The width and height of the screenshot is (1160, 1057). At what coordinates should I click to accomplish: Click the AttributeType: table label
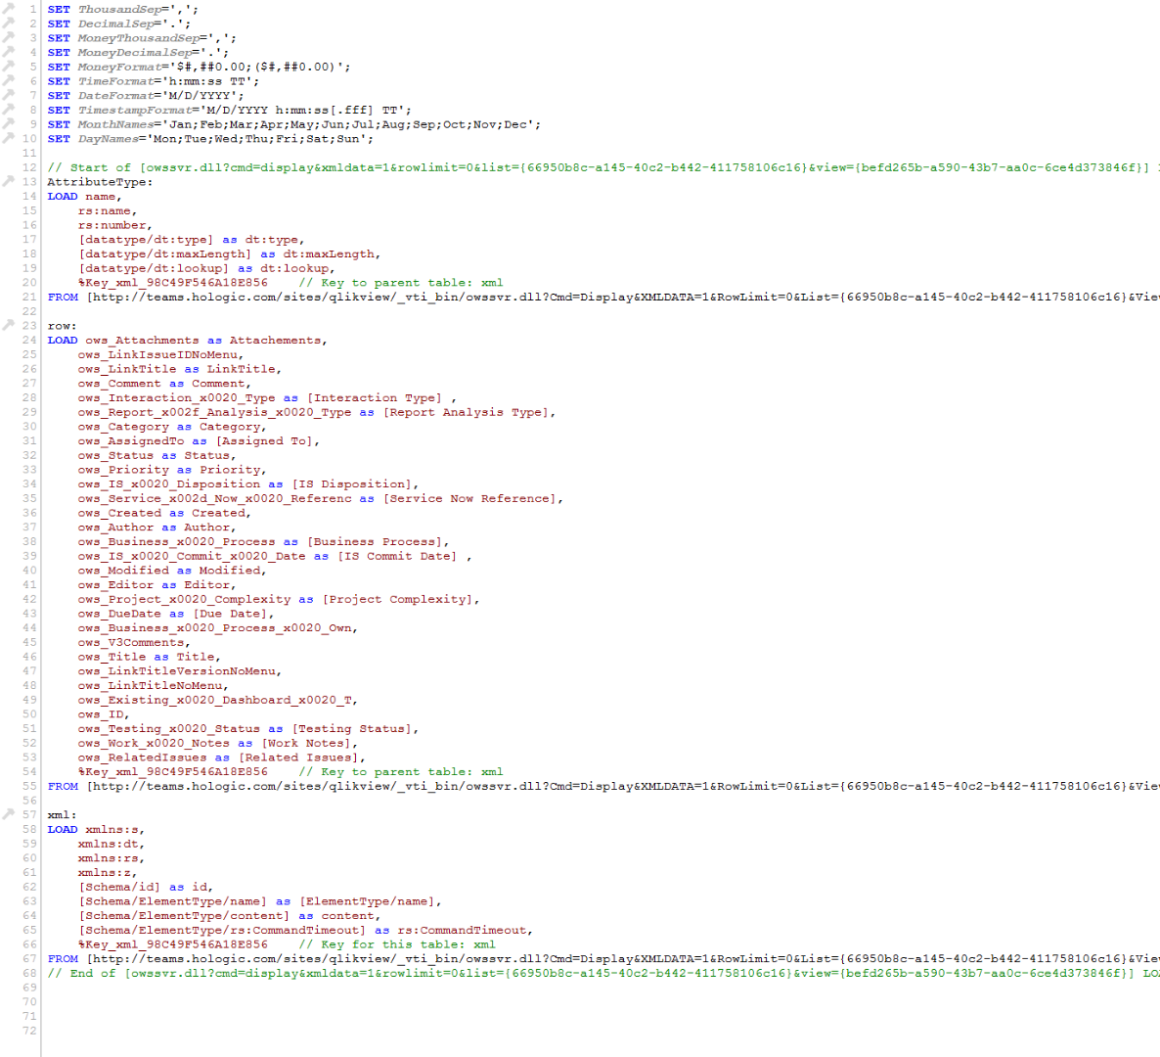(x=100, y=182)
